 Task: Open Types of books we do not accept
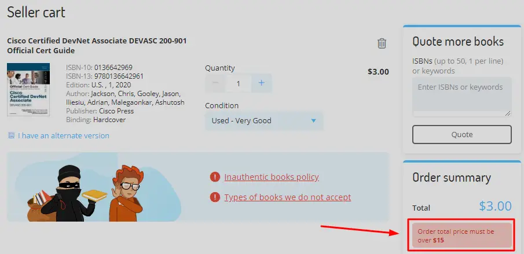click(287, 197)
